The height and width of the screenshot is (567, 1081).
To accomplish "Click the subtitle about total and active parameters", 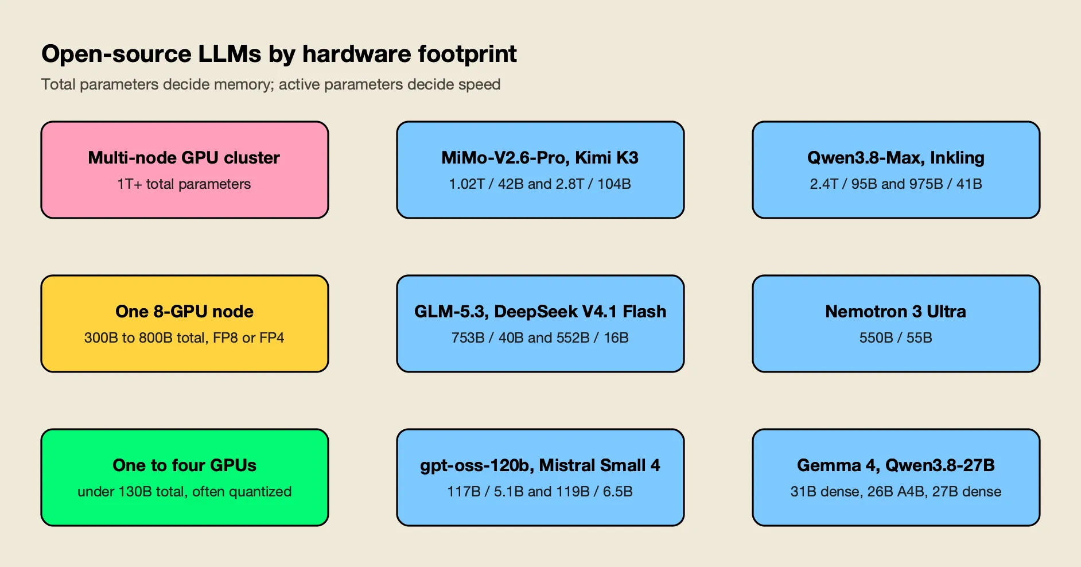I will [271, 84].
